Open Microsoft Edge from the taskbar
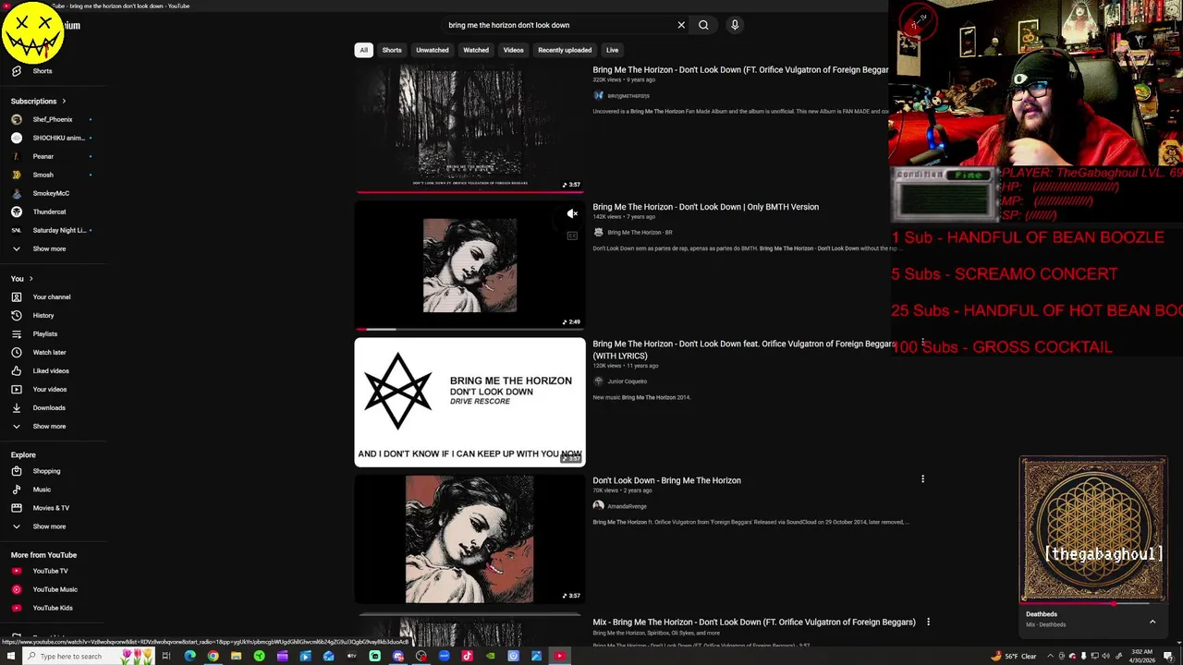 point(189,656)
